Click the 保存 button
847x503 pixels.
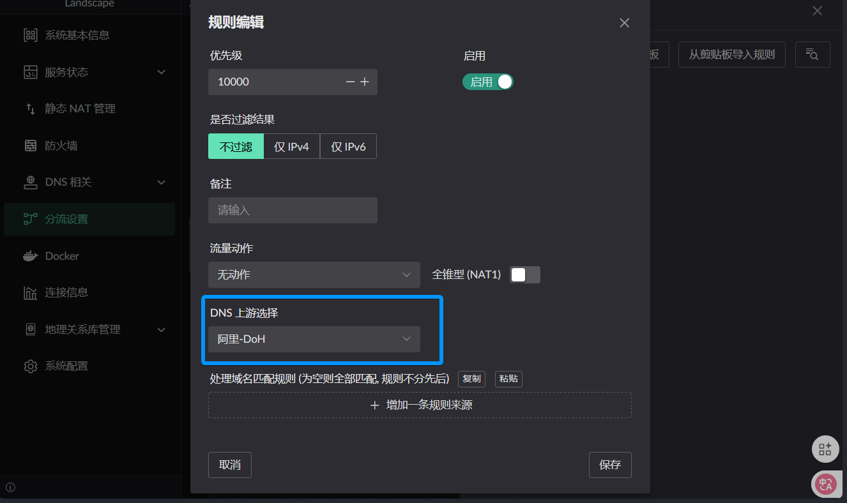[609, 465]
